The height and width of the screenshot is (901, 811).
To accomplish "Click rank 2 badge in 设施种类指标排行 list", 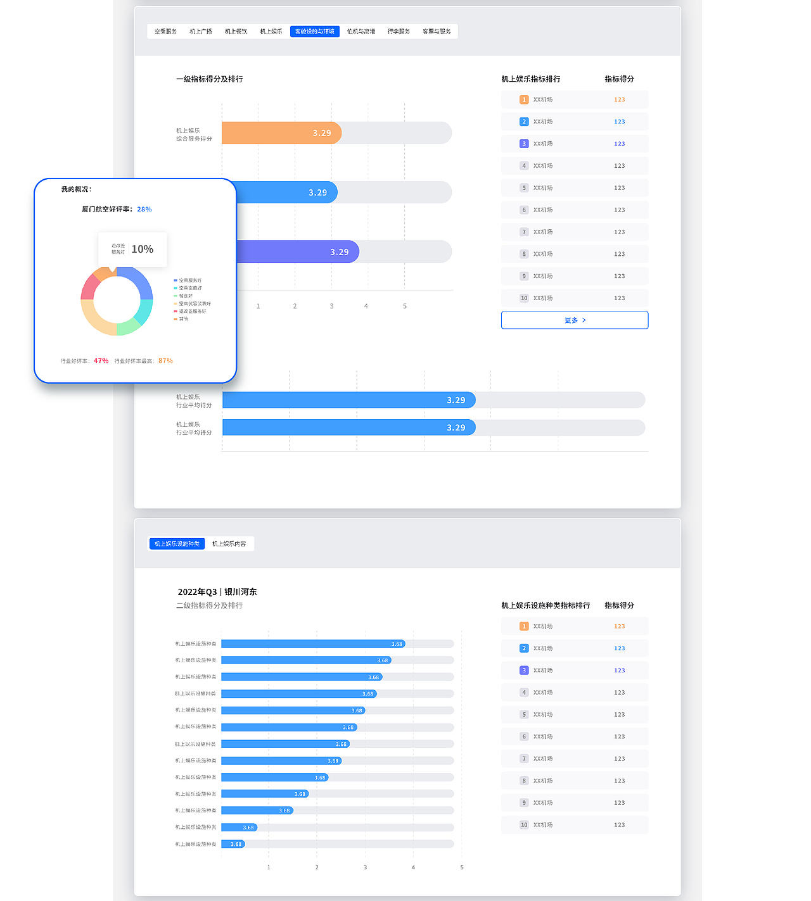I will [524, 648].
